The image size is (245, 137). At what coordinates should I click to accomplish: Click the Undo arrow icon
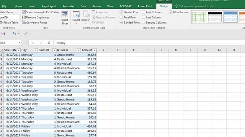tap(15, 33)
